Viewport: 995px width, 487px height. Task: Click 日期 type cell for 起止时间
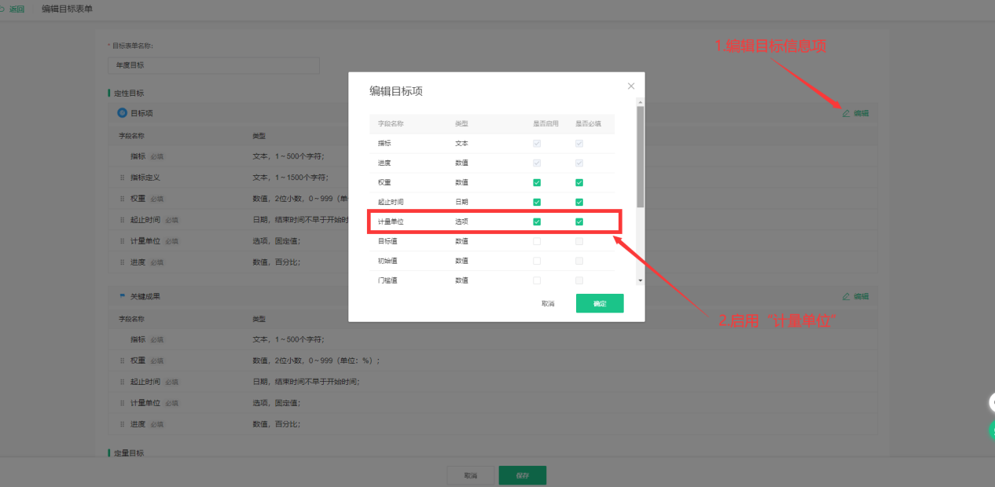click(x=461, y=202)
